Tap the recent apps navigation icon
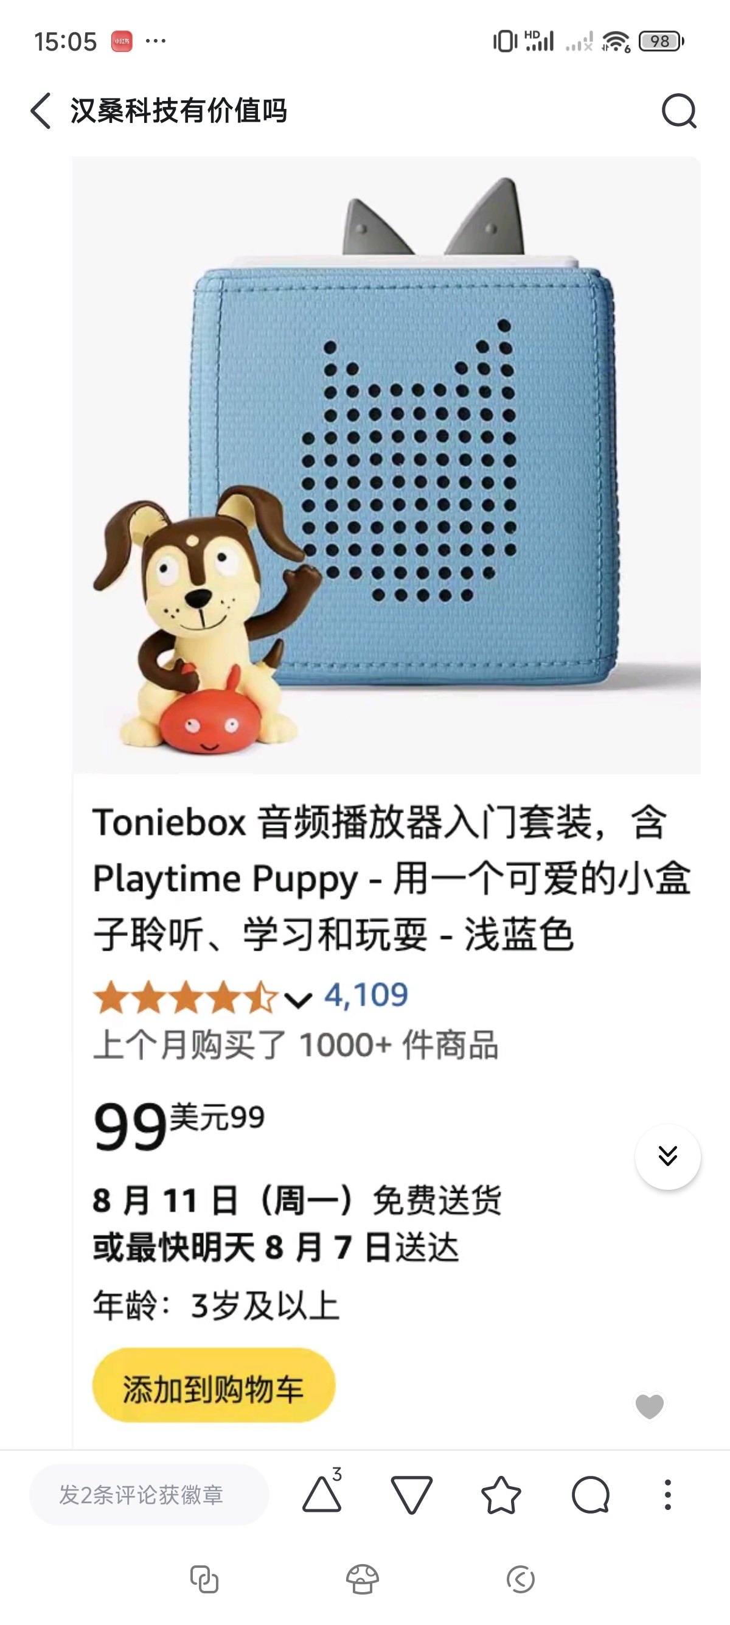Viewport: 730px width, 1625px height. tap(204, 1579)
